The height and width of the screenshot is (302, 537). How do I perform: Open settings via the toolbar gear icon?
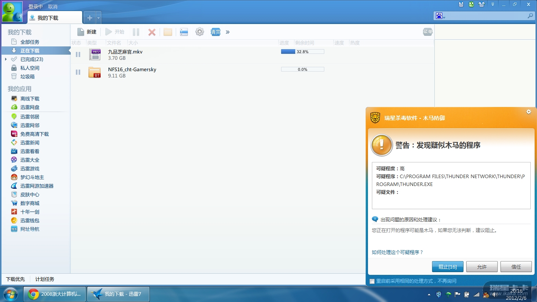(x=200, y=32)
